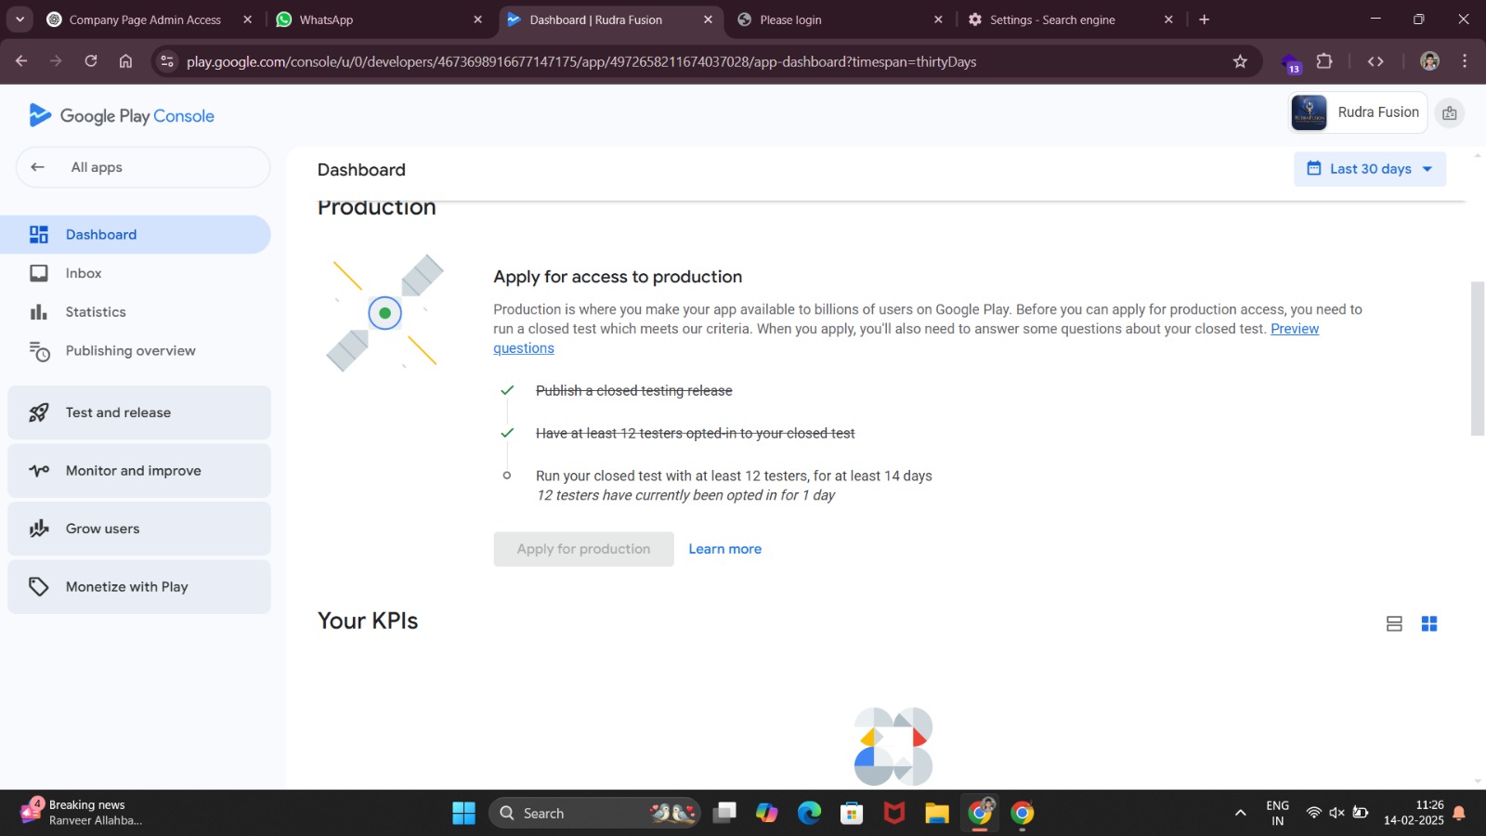Bookmark this page with the star

[1240, 61]
